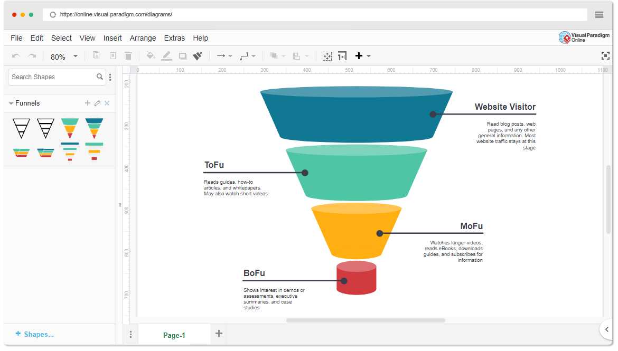
Task: Click the Line Color pencil icon
Action: [166, 55]
